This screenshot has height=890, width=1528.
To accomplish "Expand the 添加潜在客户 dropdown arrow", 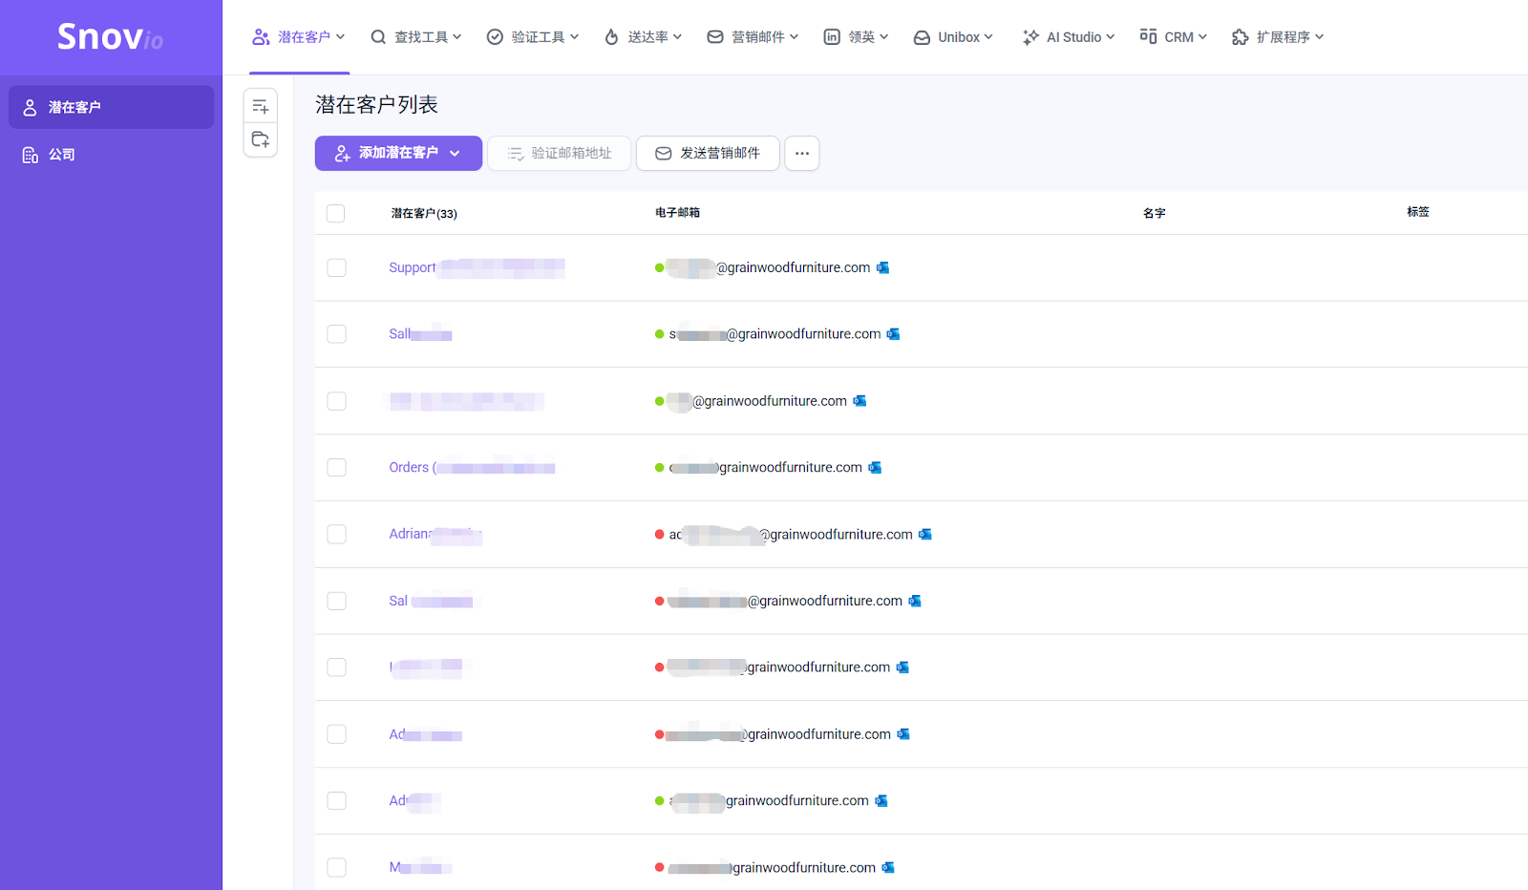I will (x=456, y=153).
